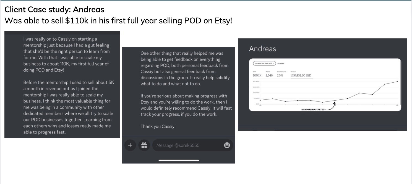The width and height of the screenshot is (412, 184).
Task: Click the plus attachment icon
Action: [x=130, y=145]
